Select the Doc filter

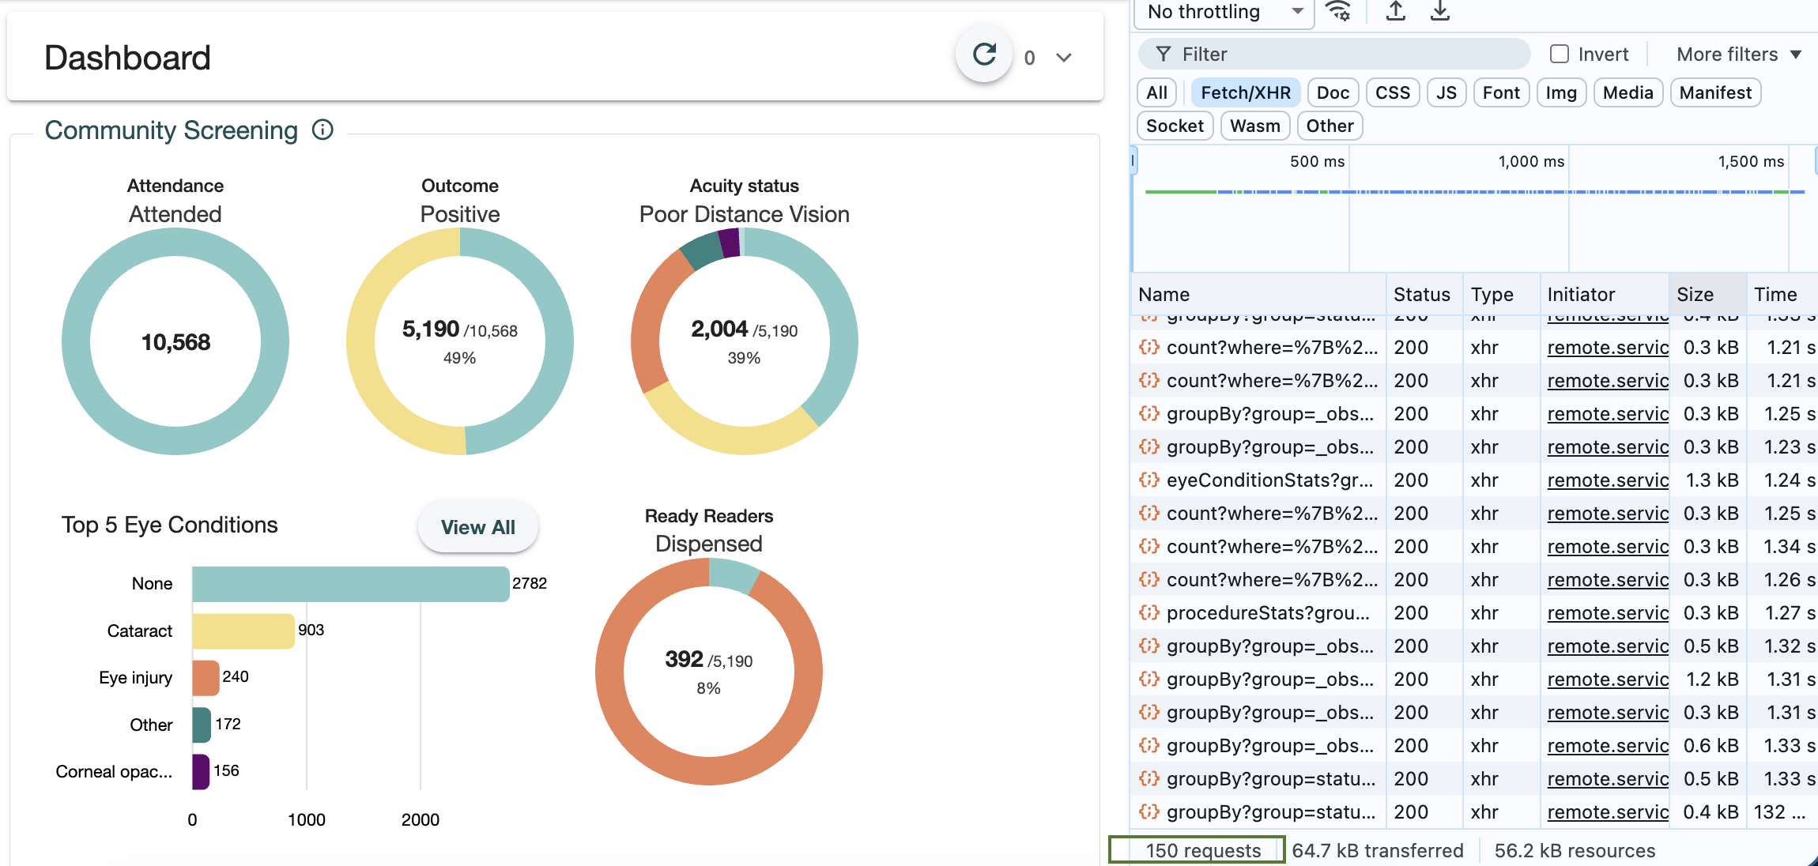click(1333, 92)
